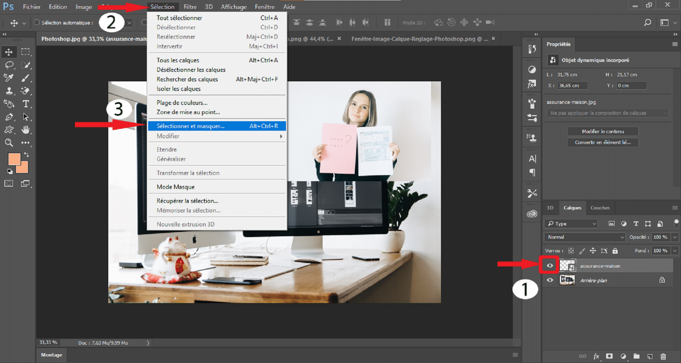Create a new group folder icon
The image size is (681, 363).
pyautogui.click(x=636, y=356)
